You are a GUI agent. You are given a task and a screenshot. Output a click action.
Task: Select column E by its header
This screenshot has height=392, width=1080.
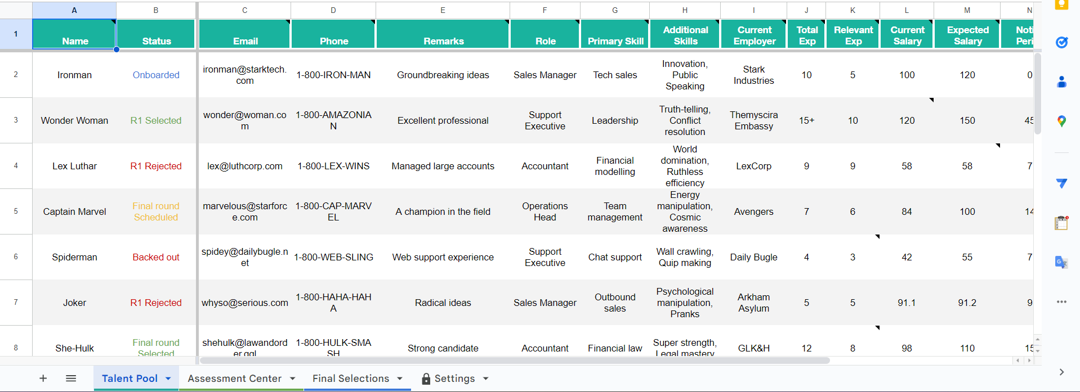click(x=443, y=10)
